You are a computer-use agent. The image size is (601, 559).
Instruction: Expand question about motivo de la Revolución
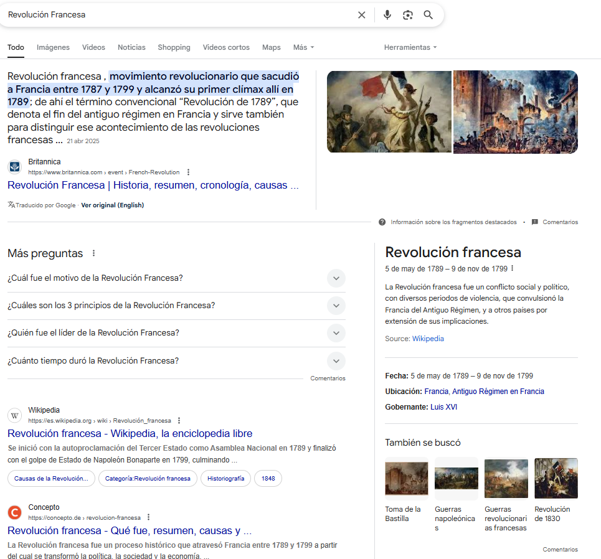336,278
